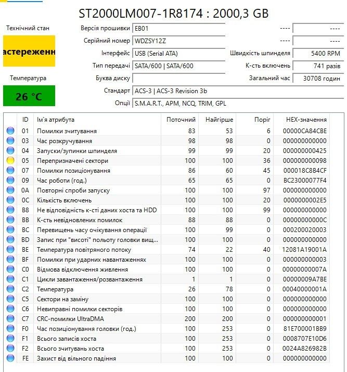Click the 5400 RPM rotation speed field

click(x=318, y=54)
